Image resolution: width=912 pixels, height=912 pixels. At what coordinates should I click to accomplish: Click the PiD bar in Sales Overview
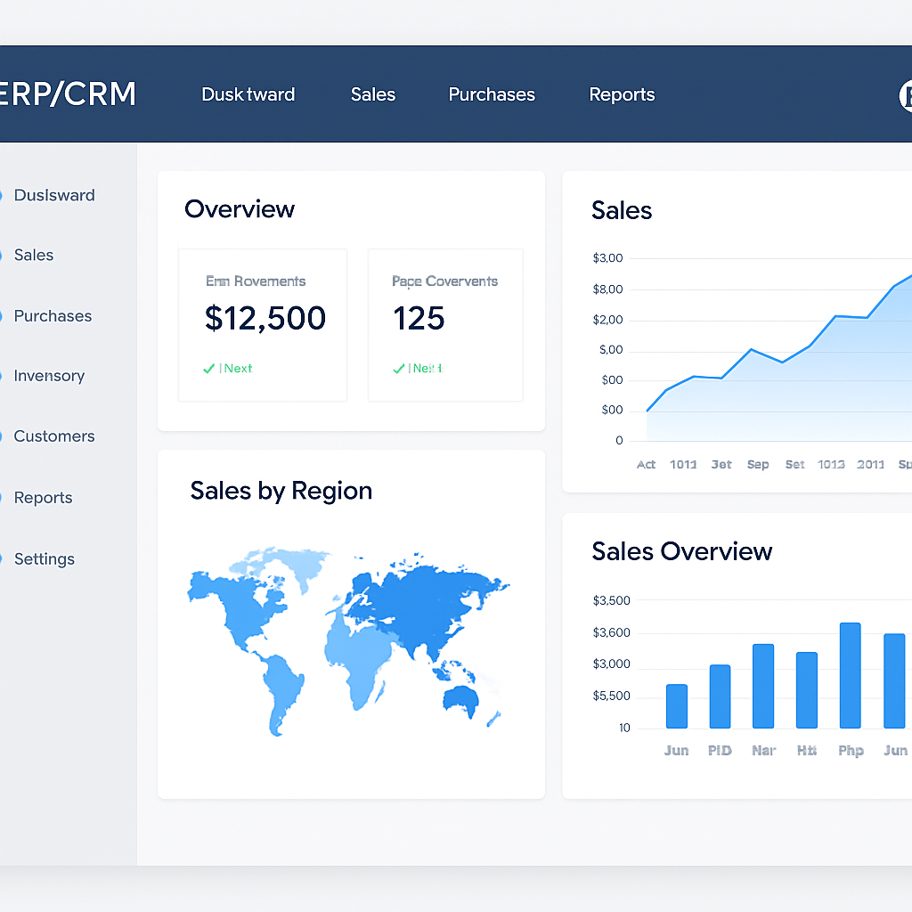point(720,696)
